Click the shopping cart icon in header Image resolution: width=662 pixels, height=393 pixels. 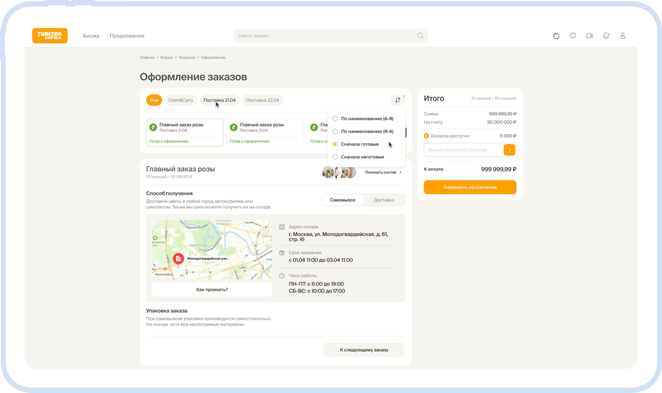point(556,36)
